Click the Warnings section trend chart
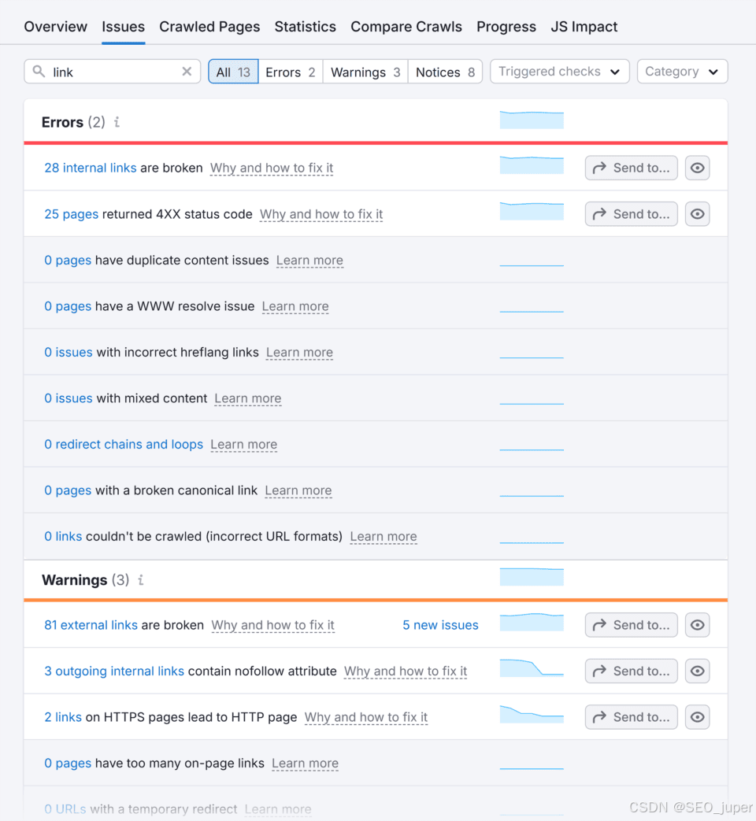 (532, 577)
